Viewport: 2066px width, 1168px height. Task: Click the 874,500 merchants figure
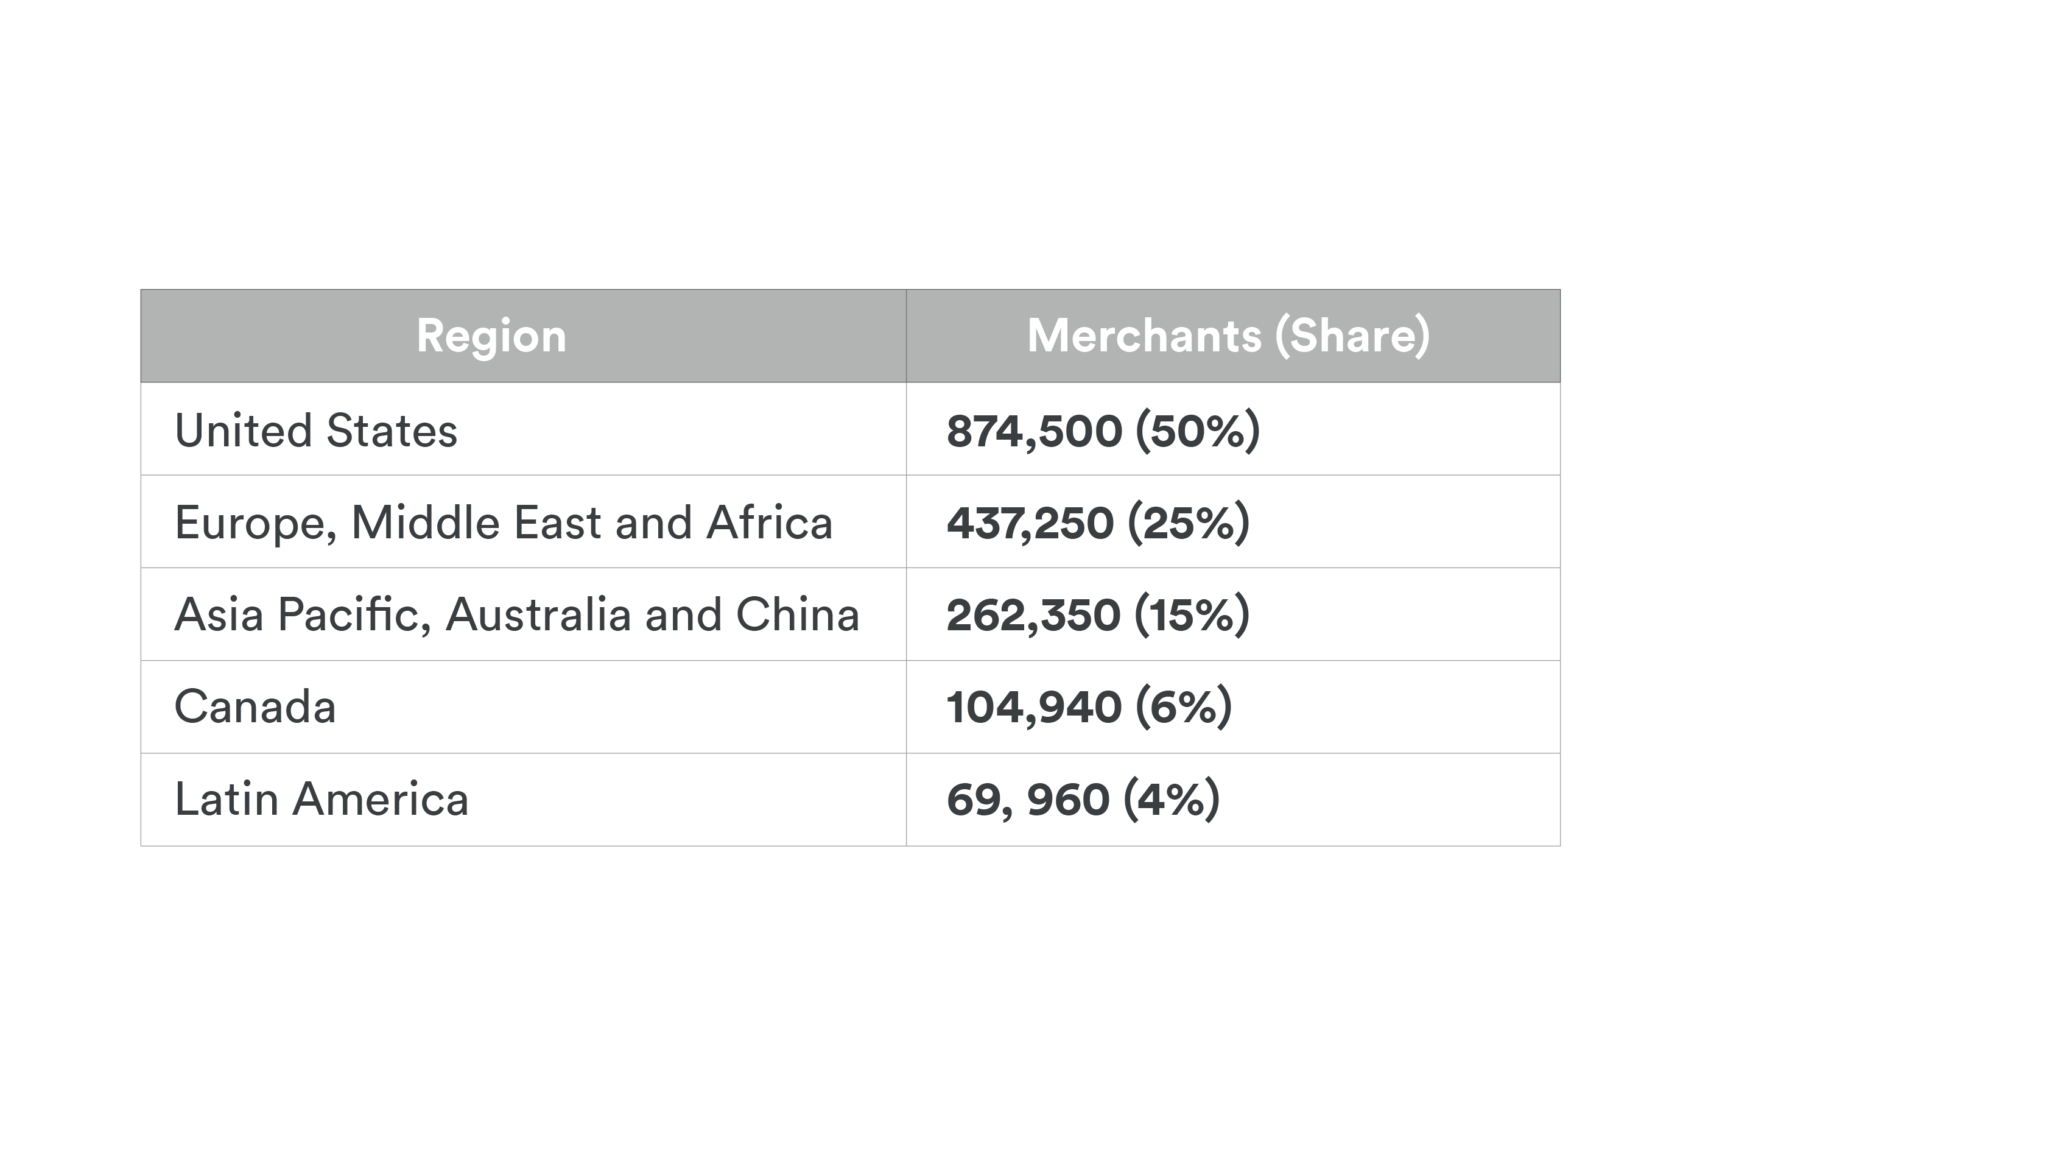pyautogui.click(x=1034, y=431)
